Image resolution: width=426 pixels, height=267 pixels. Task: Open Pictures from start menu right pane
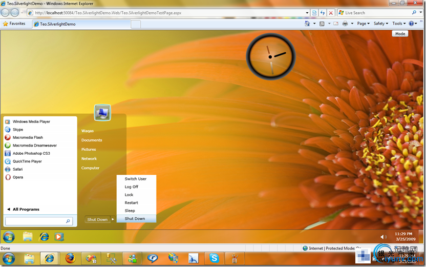coord(89,149)
